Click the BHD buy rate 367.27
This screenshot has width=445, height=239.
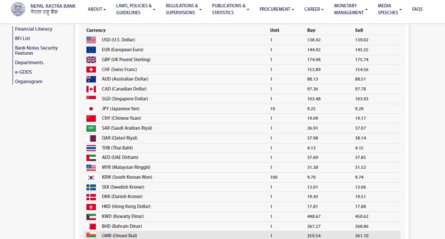pos(314,226)
